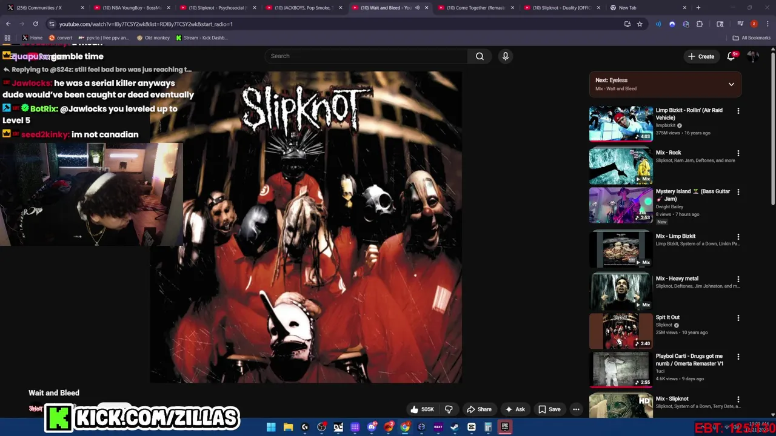Click the YouTube search magnifier icon

coord(480,56)
